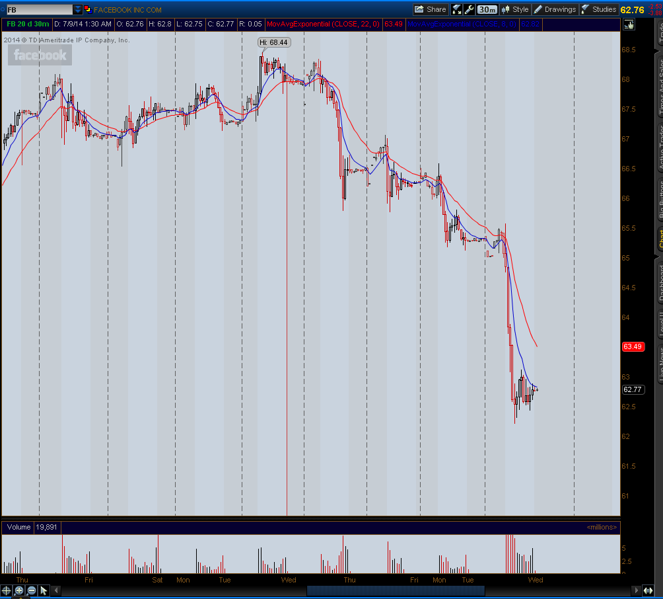Click the 'L: 62.75' low value
The image size is (663, 599).
tap(190, 24)
